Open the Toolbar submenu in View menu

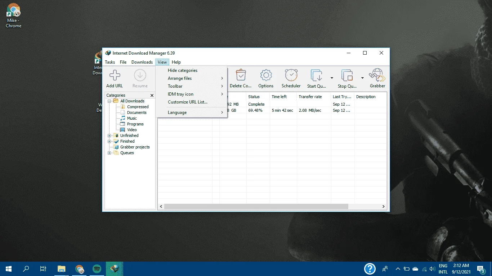coord(191,86)
